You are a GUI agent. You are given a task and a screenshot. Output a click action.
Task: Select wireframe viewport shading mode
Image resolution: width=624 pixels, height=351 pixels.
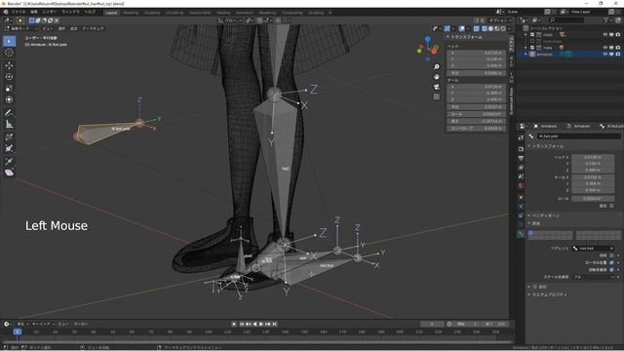click(x=485, y=28)
